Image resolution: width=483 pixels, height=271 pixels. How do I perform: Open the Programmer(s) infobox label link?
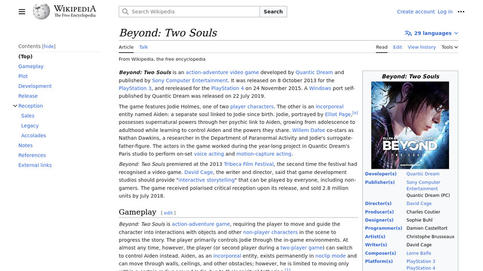pos(384,228)
